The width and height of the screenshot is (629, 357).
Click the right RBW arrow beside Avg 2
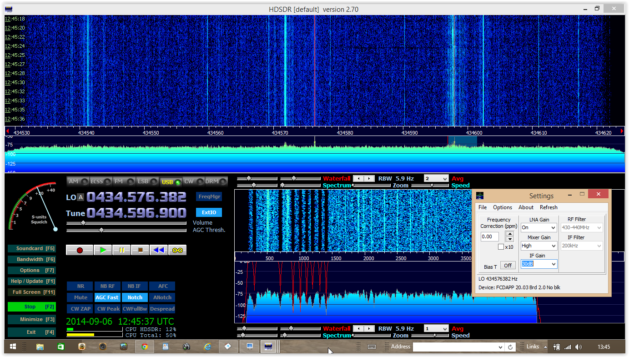[369, 179]
